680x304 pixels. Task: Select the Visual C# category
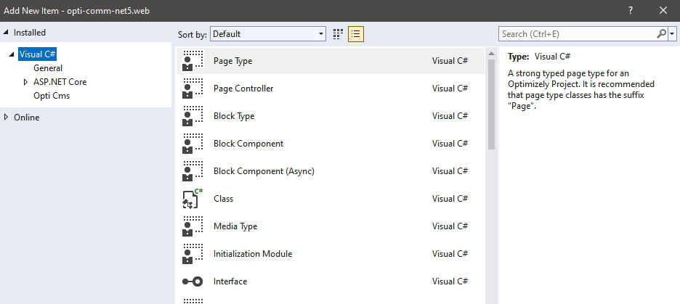38,54
